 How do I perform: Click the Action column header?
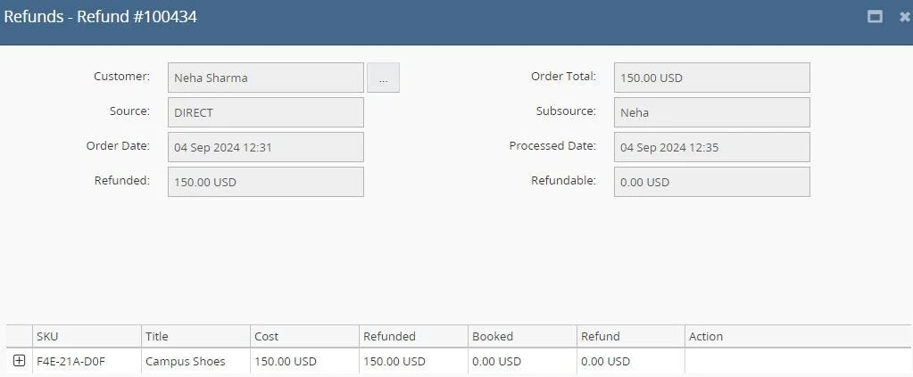pyautogui.click(x=797, y=336)
